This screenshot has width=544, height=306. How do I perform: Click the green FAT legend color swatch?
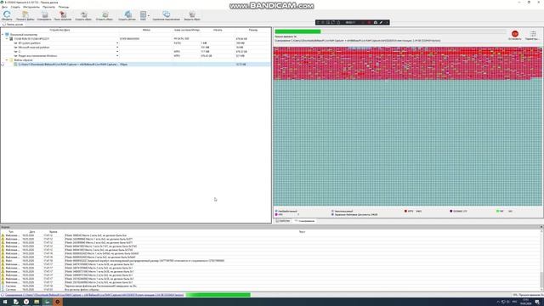tap(497, 211)
